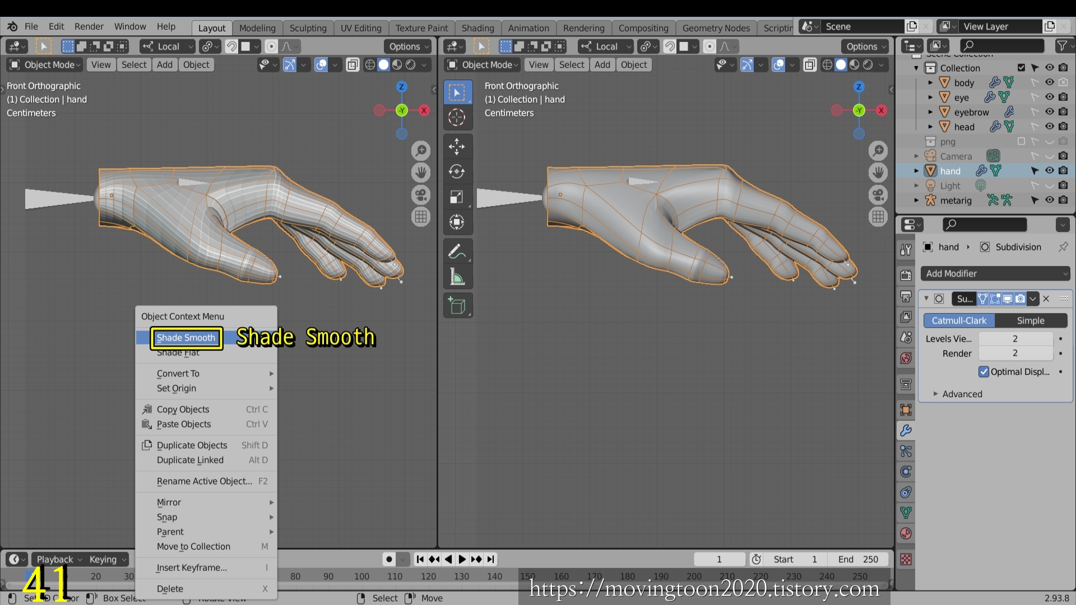Toggle the Optimal Display checkbox
This screenshot has width=1076, height=605.
coord(984,371)
